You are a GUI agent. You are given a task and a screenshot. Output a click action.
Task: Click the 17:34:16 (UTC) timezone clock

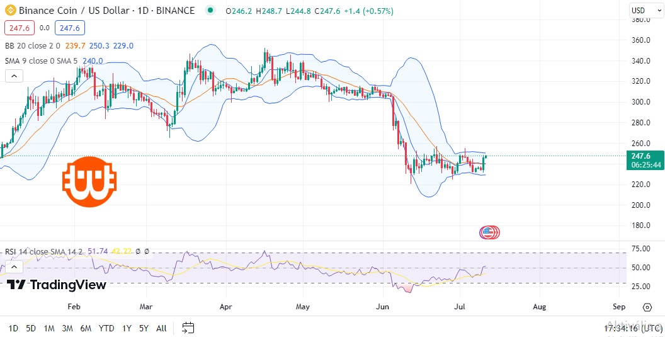tap(632, 328)
